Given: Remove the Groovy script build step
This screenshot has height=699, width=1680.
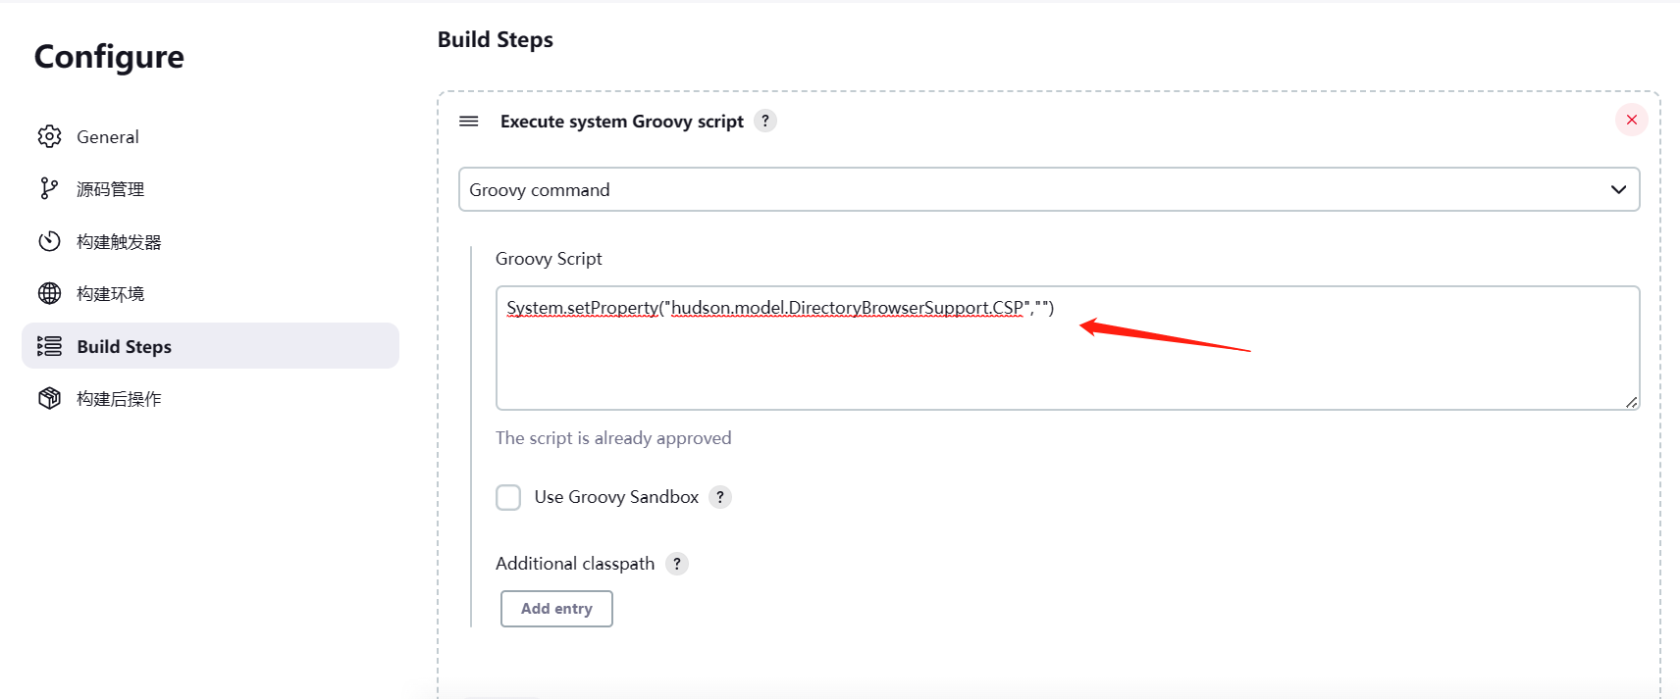Looking at the screenshot, I should click(1631, 120).
